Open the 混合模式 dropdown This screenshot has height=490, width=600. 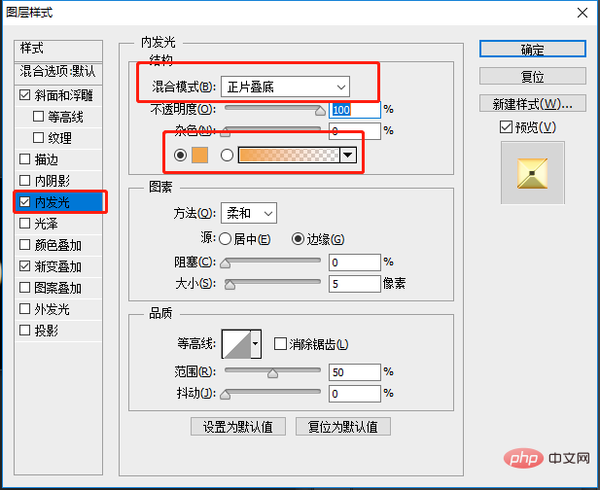[285, 87]
